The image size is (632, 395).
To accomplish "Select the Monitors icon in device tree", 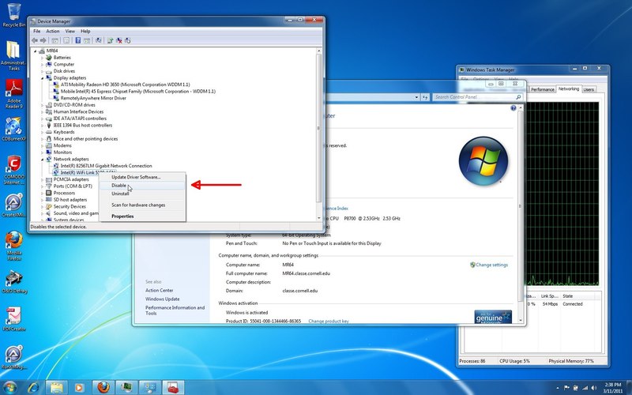I will pyautogui.click(x=49, y=152).
